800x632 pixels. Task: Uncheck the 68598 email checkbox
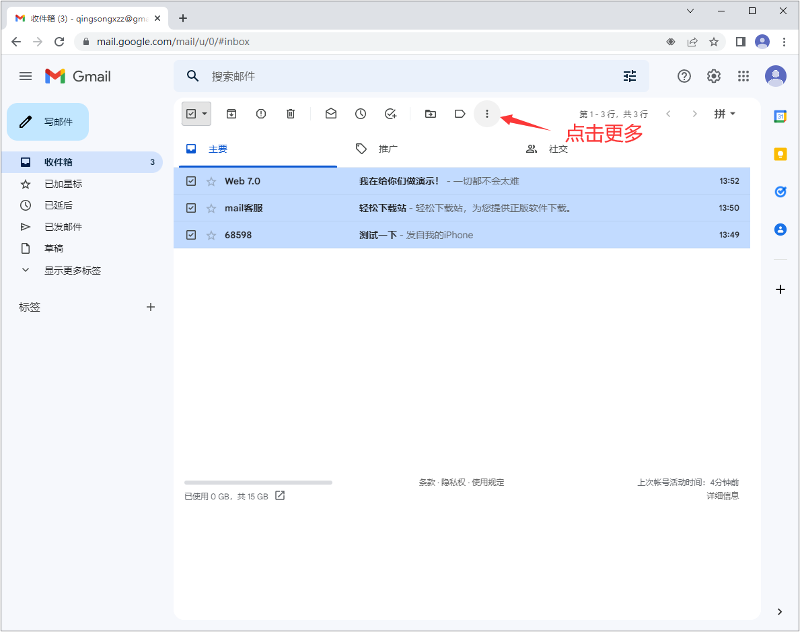point(191,235)
